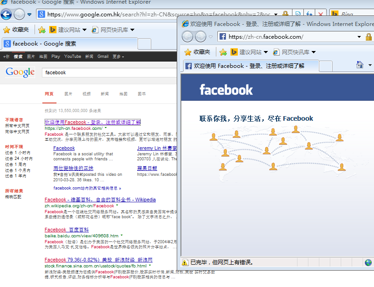Open Facebook Wikipedia result link
The width and height of the screenshot is (374, 287).
[x=100, y=200]
